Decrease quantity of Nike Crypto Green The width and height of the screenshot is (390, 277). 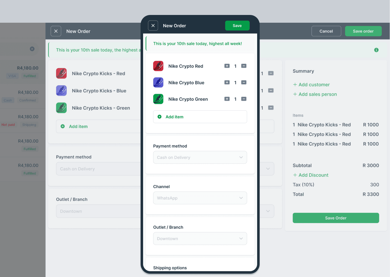(244, 99)
